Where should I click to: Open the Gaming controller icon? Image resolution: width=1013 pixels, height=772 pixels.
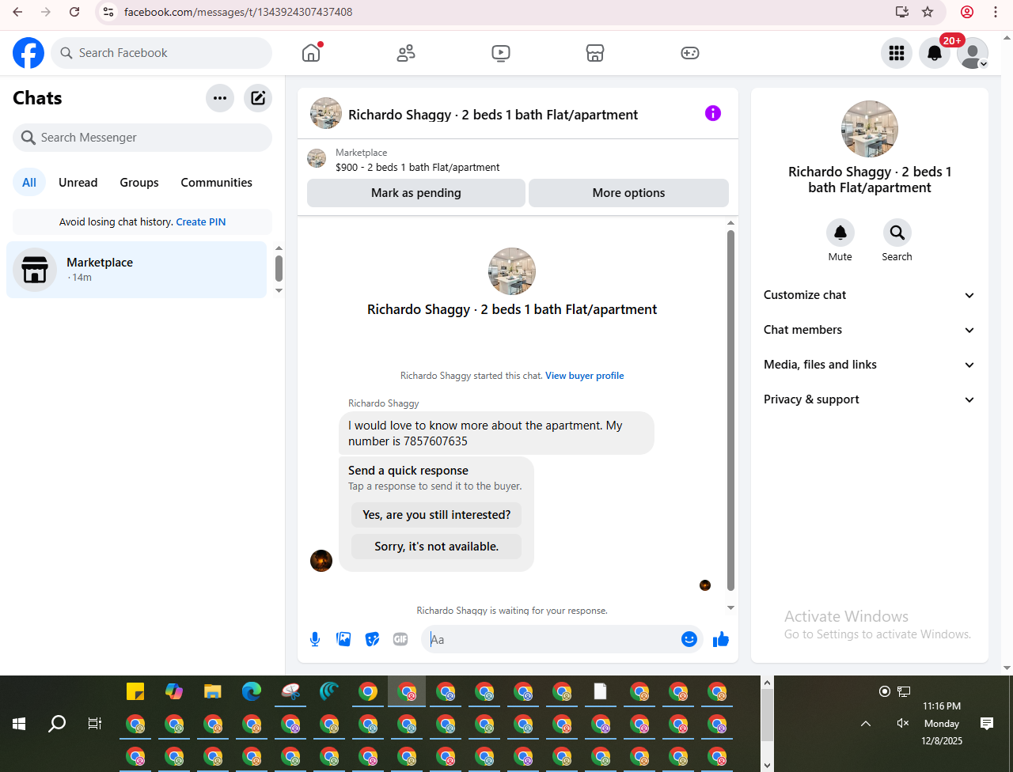(x=690, y=53)
